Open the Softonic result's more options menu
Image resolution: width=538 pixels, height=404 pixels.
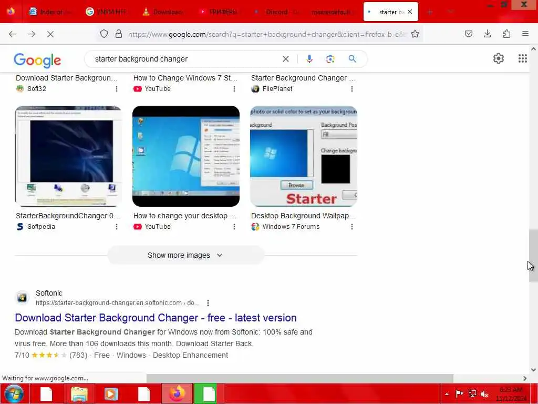(208, 303)
